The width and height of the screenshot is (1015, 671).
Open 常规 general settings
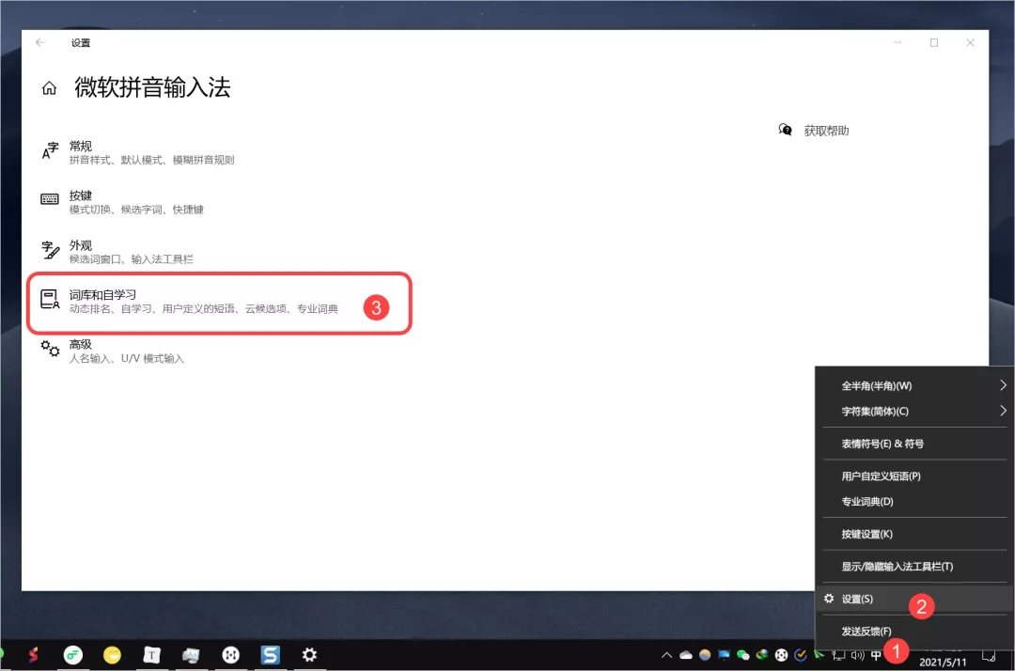pyautogui.click(x=138, y=152)
